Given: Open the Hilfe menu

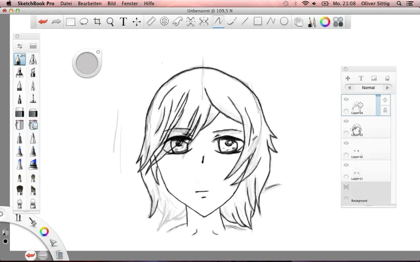Looking at the screenshot, I should [x=149, y=4].
